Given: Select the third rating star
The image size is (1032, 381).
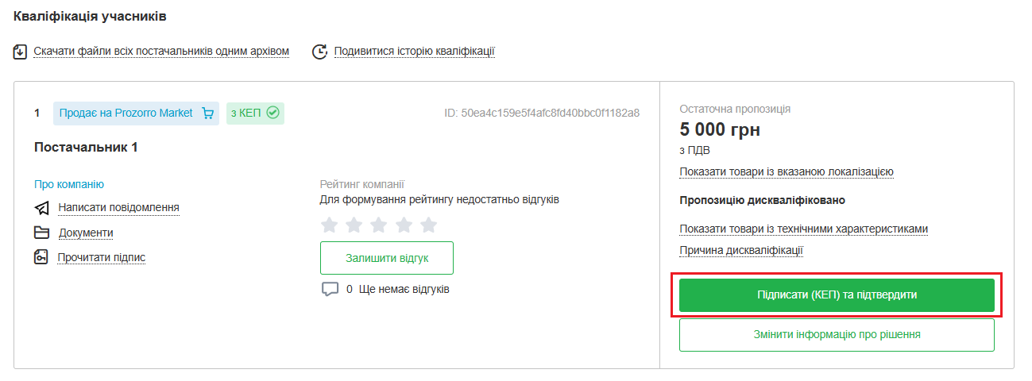Looking at the screenshot, I should [x=379, y=225].
